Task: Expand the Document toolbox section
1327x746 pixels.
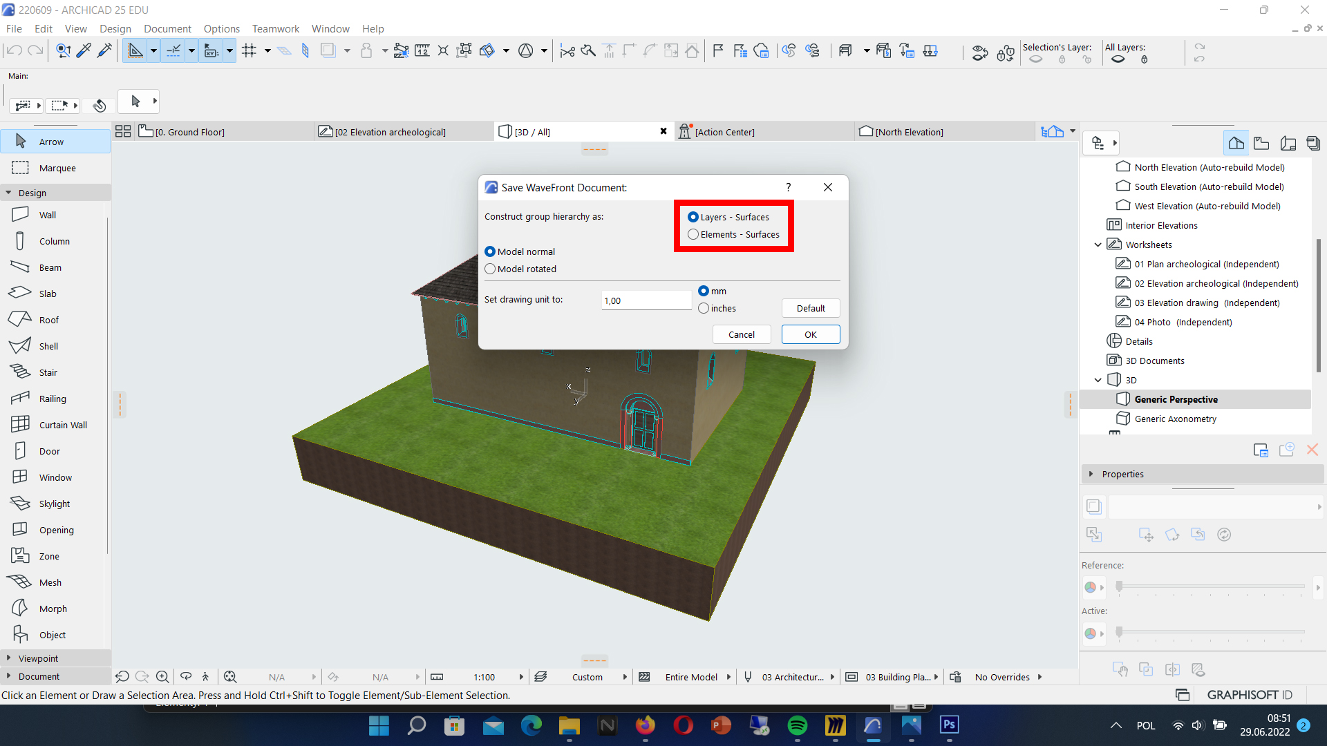Action: click(x=8, y=676)
